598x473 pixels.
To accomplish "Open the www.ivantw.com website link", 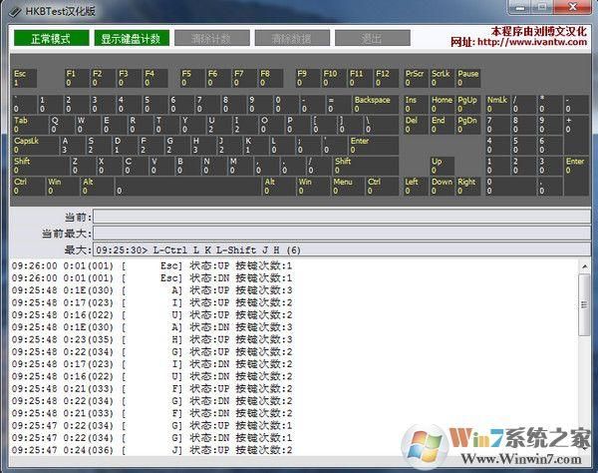I will coord(532,42).
